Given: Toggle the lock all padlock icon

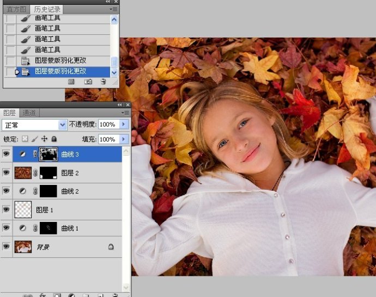Looking at the screenshot, I should (x=54, y=139).
